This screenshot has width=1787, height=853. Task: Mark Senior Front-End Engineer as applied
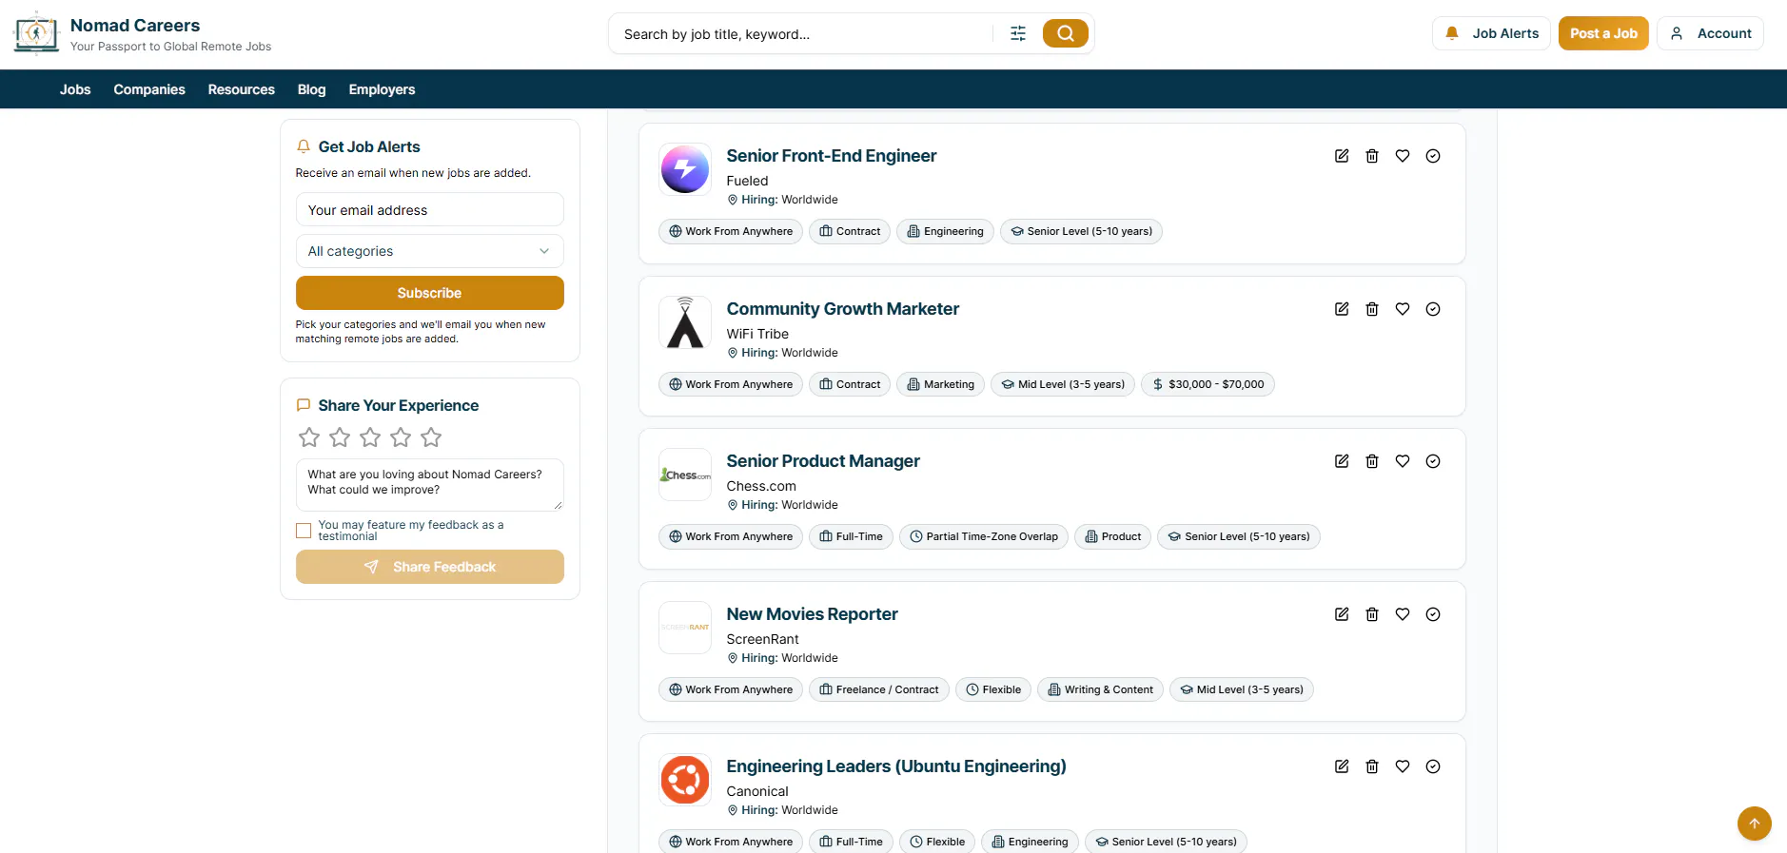(1433, 156)
